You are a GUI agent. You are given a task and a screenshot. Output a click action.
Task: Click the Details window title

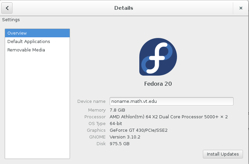[124, 8]
